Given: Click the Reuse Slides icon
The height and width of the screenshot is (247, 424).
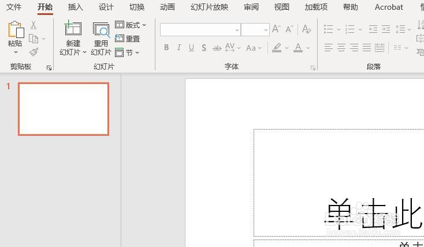Looking at the screenshot, I should 101,30.
